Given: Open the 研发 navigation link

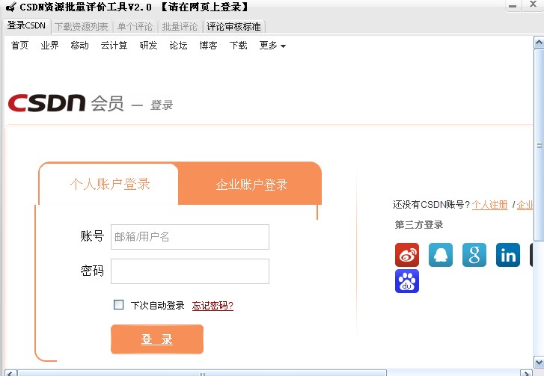Looking at the screenshot, I should coord(148,46).
